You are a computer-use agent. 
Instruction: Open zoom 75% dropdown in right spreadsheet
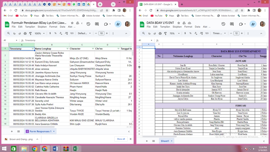(175, 33)
